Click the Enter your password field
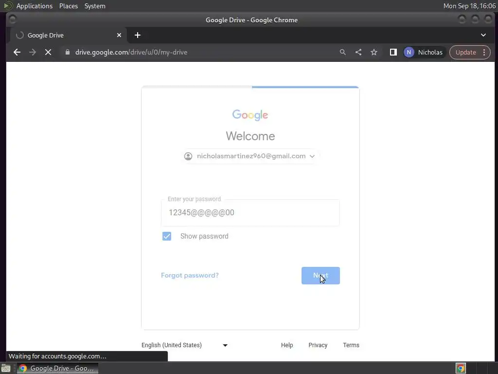Image resolution: width=498 pixels, height=374 pixels. pos(250,213)
